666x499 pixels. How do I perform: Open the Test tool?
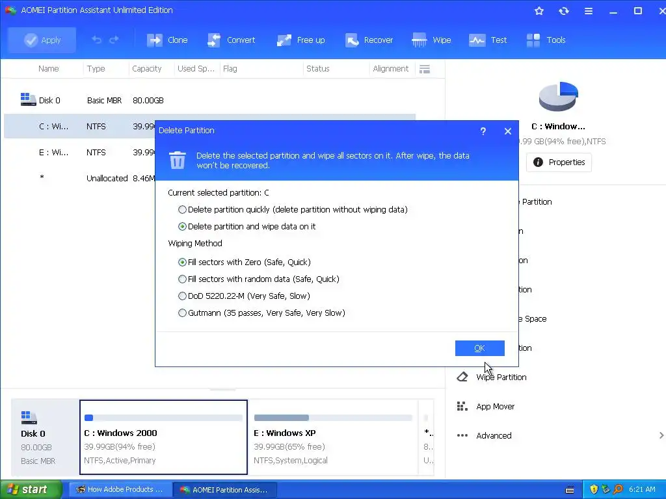tap(488, 40)
